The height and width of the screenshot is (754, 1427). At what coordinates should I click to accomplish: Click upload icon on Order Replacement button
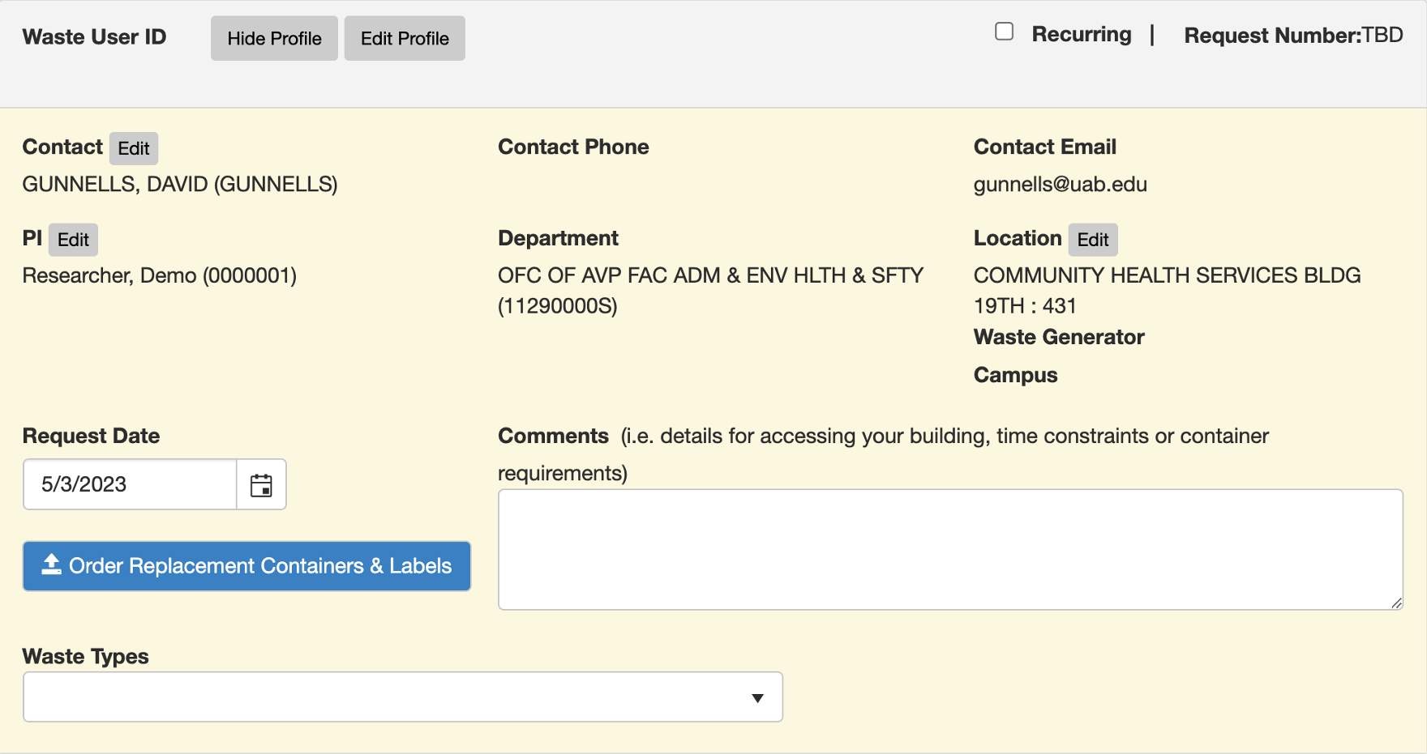[51, 564]
